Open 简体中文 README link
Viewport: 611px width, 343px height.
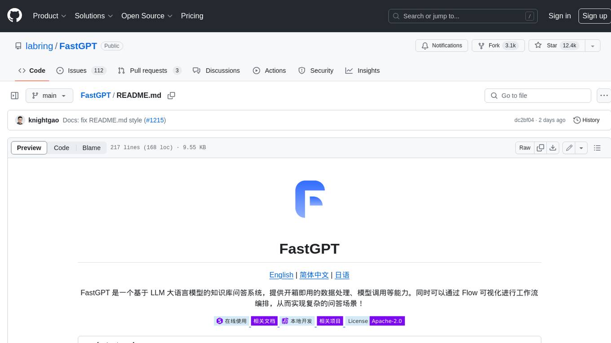[314, 275]
